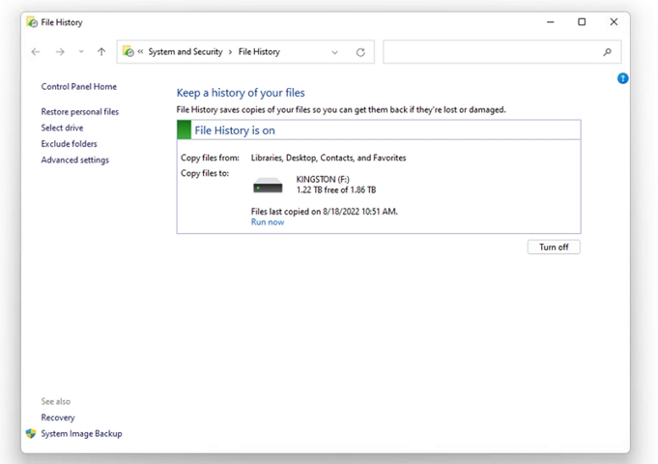Open the Select drive link

[x=62, y=128]
